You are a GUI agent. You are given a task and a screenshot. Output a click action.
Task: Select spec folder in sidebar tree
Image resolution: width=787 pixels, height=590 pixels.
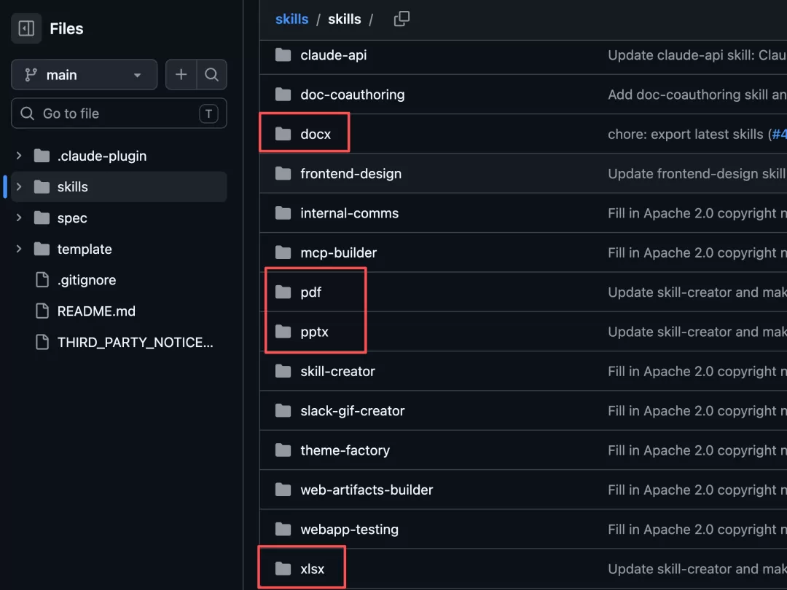(x=71, y=218)
